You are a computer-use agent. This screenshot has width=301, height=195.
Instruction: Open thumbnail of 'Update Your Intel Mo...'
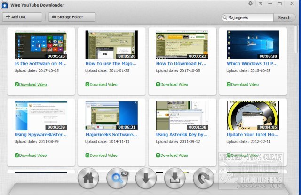click(253, 116)
